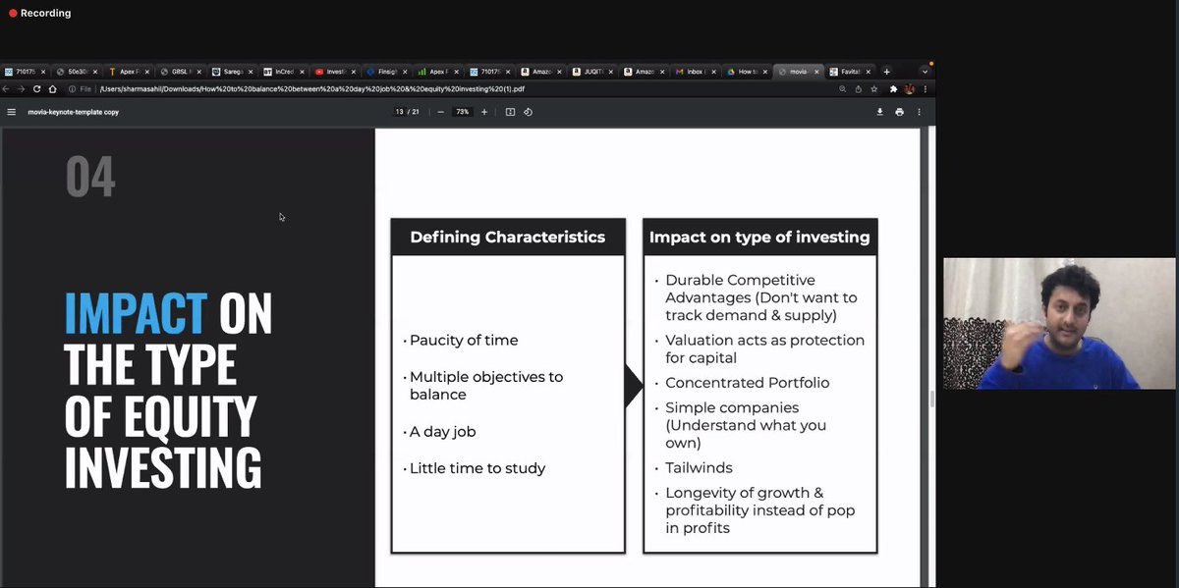1179x588 pixels.
Task: Zoom in the PDF with plus button
Action: click(x=484, y=112)
